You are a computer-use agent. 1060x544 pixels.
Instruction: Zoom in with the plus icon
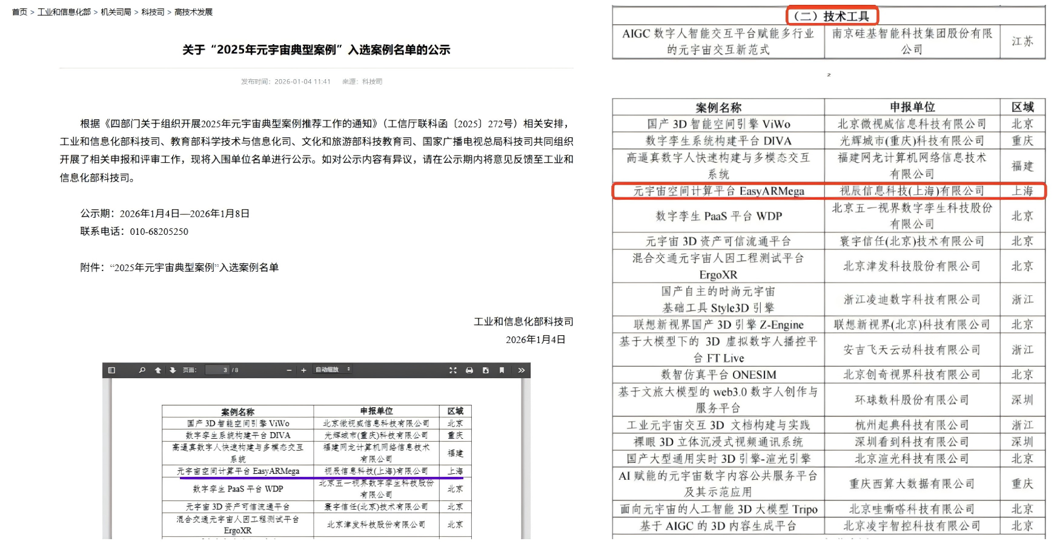pyautogui.click(x=303, y=370)
